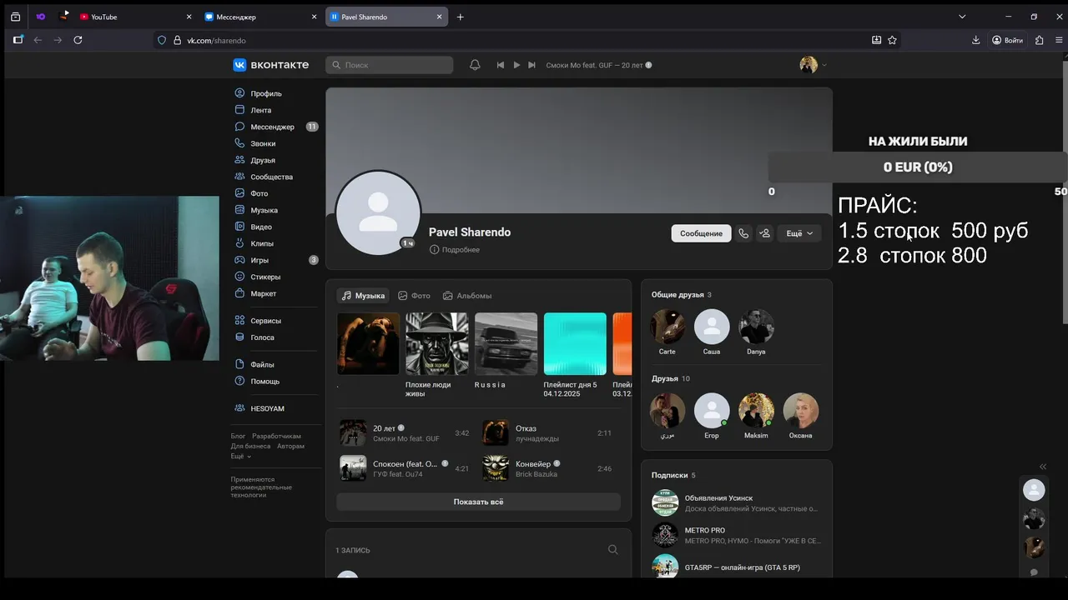Open friend Maksim's profile

click(x=756, y=411)
